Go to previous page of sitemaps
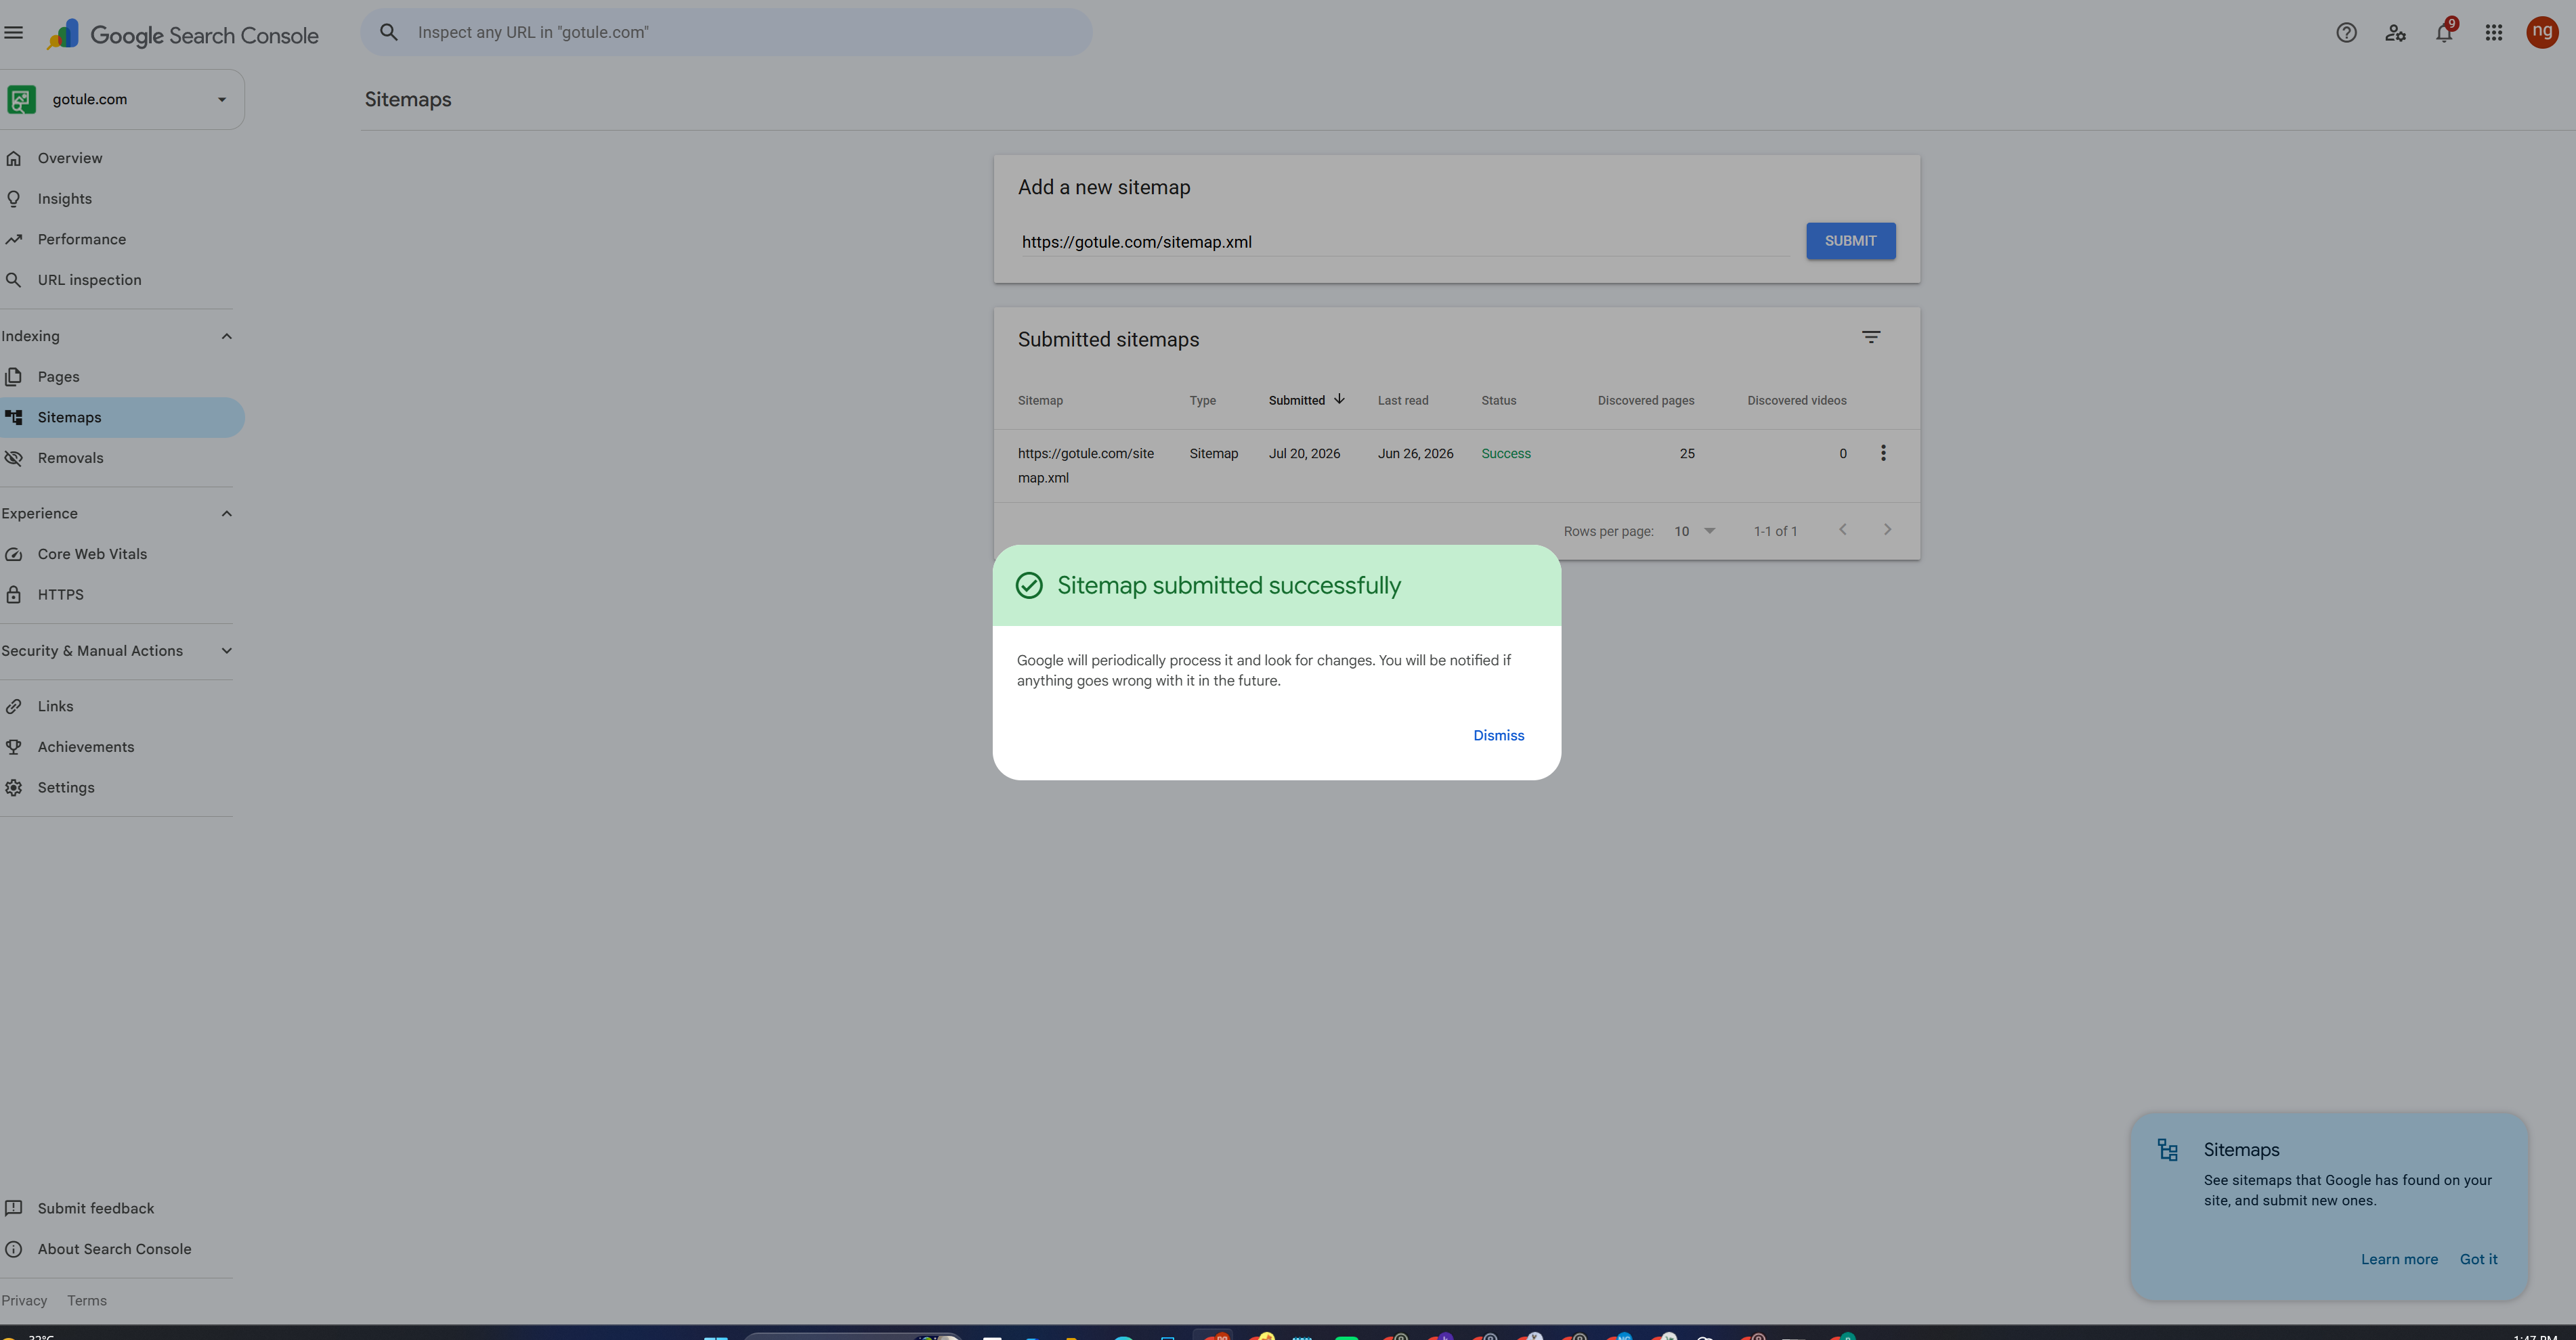Image resolution: width=2576 pixels, height=1340 pixels. pyautogui.click(x=1842, y=530)
